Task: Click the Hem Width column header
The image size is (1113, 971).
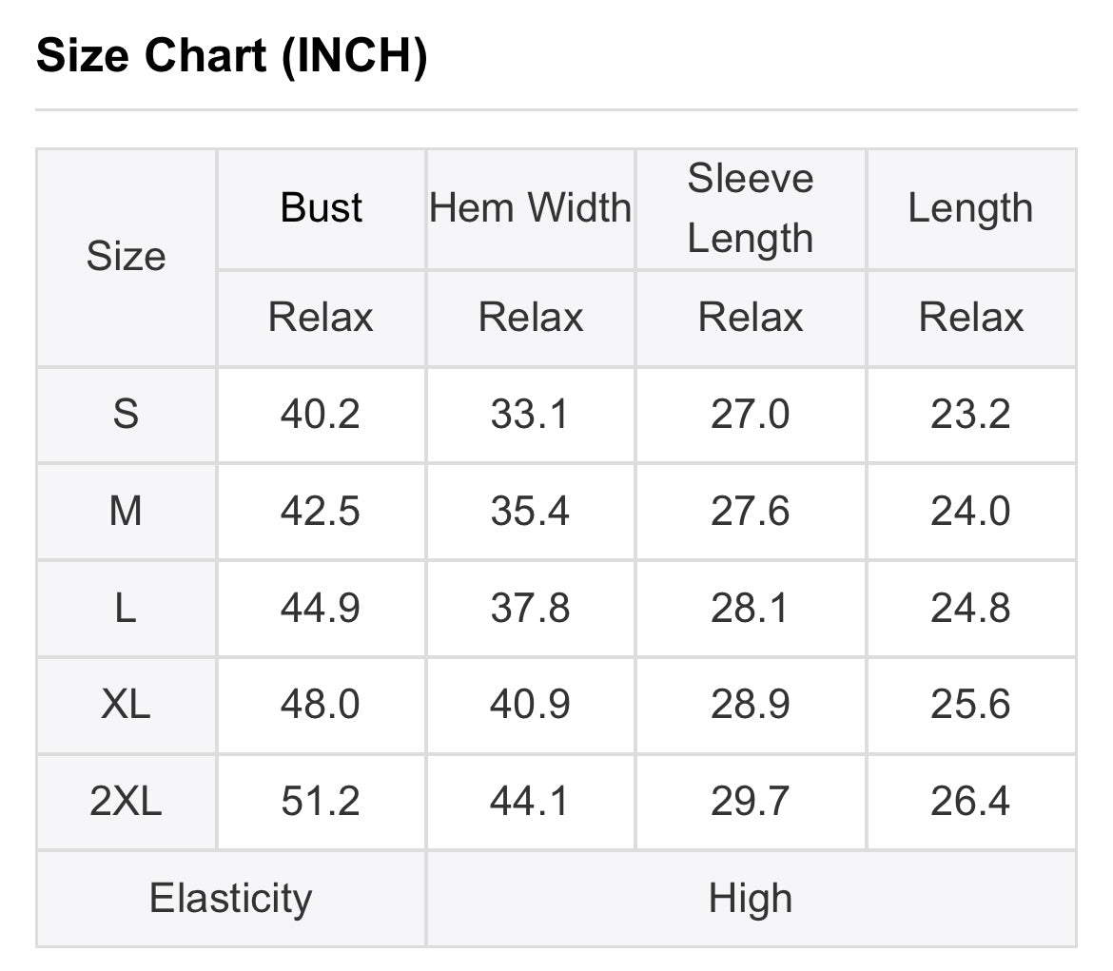Action: 530,208
